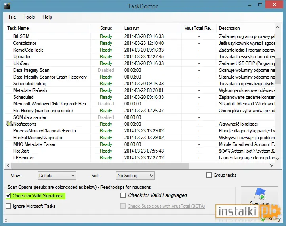This screenshot has width=286, height=226.
Task: Click the Notifications task icon
Action: 9,124
